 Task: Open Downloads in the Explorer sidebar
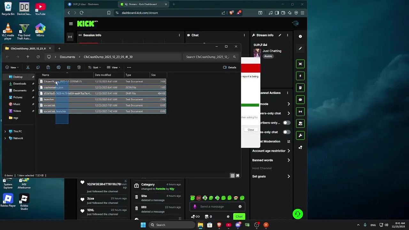pyautogui.click(x=19, y=84)
